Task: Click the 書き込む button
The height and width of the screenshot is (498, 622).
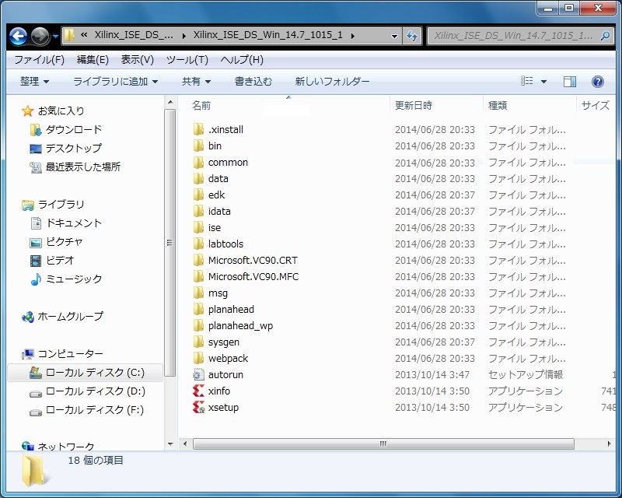Action: [253, 82]
